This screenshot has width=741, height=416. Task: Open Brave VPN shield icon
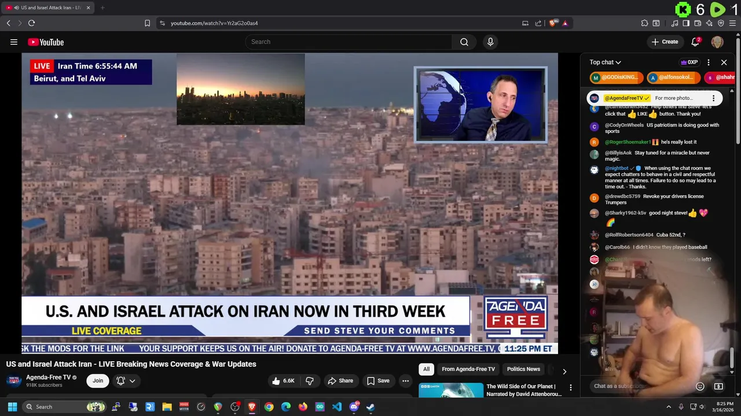(x=721, y=23)
